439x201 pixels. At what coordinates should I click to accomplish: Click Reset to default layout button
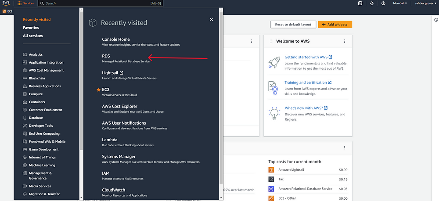tap(293, 24)
